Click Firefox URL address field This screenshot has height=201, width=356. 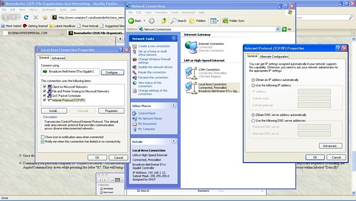point(91,18)
